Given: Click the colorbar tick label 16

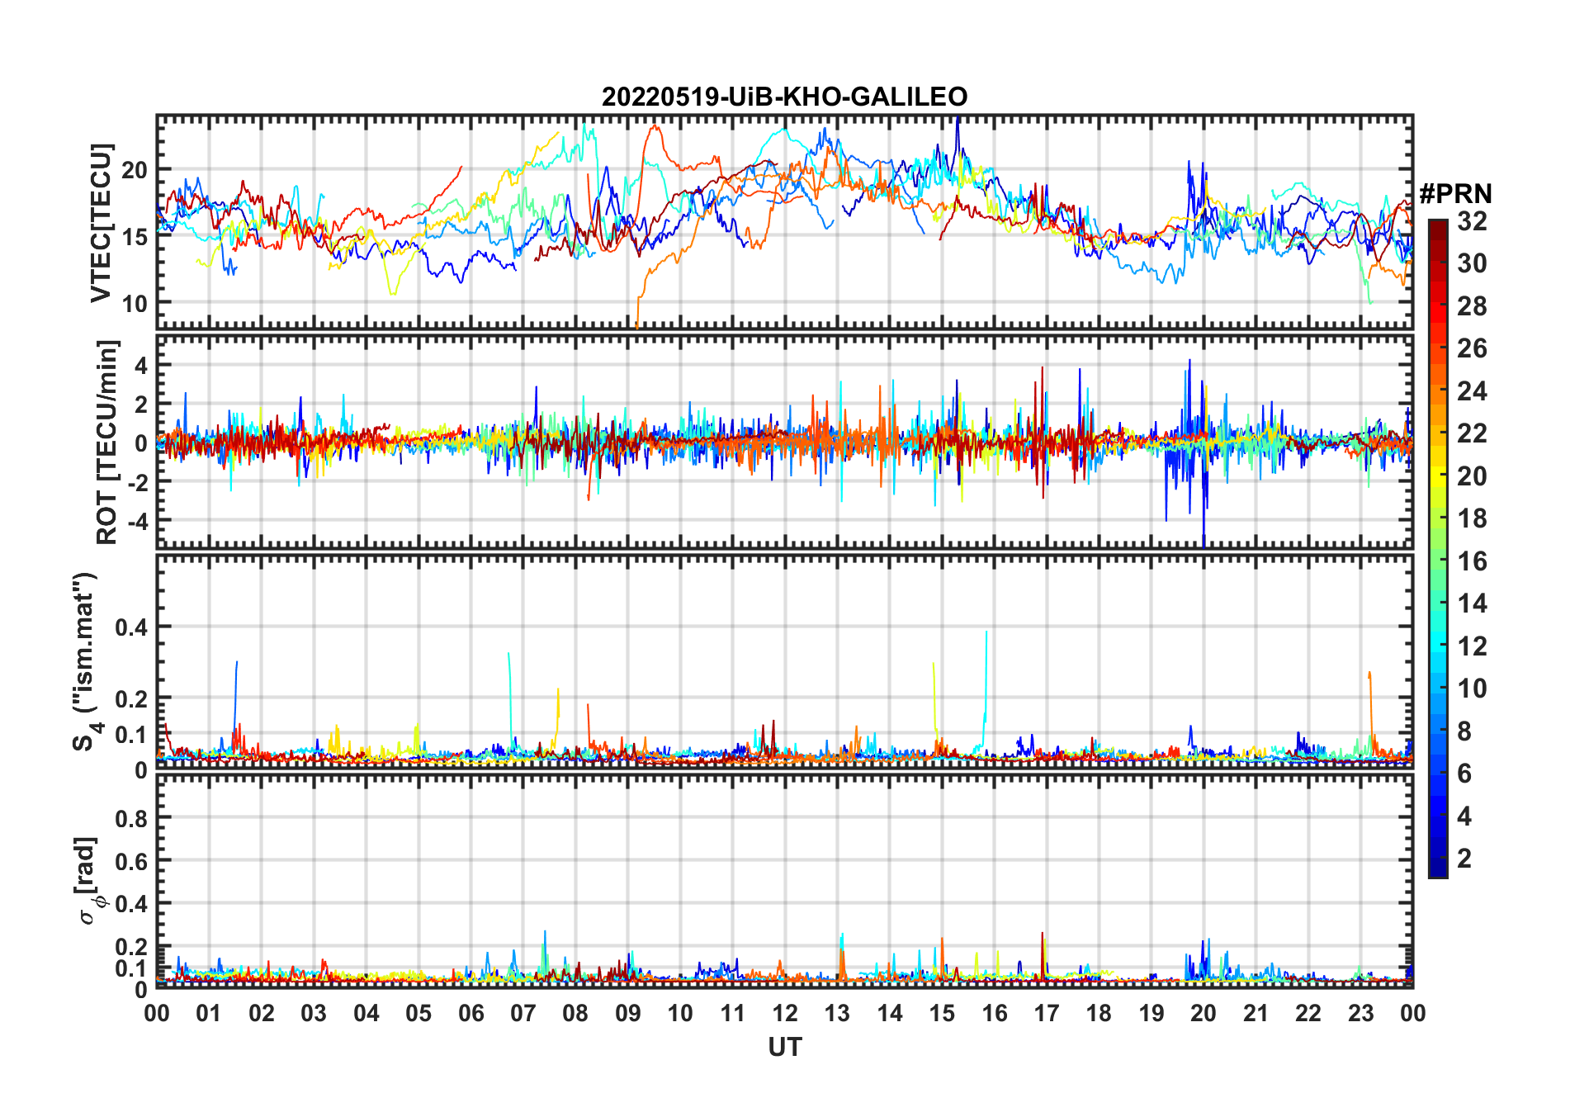Looking at the screenshot, I should pyautogui.click(x=1472, y=562).
